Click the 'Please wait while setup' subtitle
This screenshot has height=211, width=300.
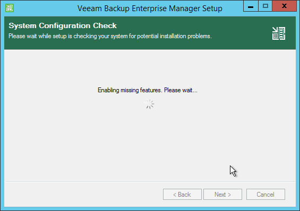coord(110,36)
